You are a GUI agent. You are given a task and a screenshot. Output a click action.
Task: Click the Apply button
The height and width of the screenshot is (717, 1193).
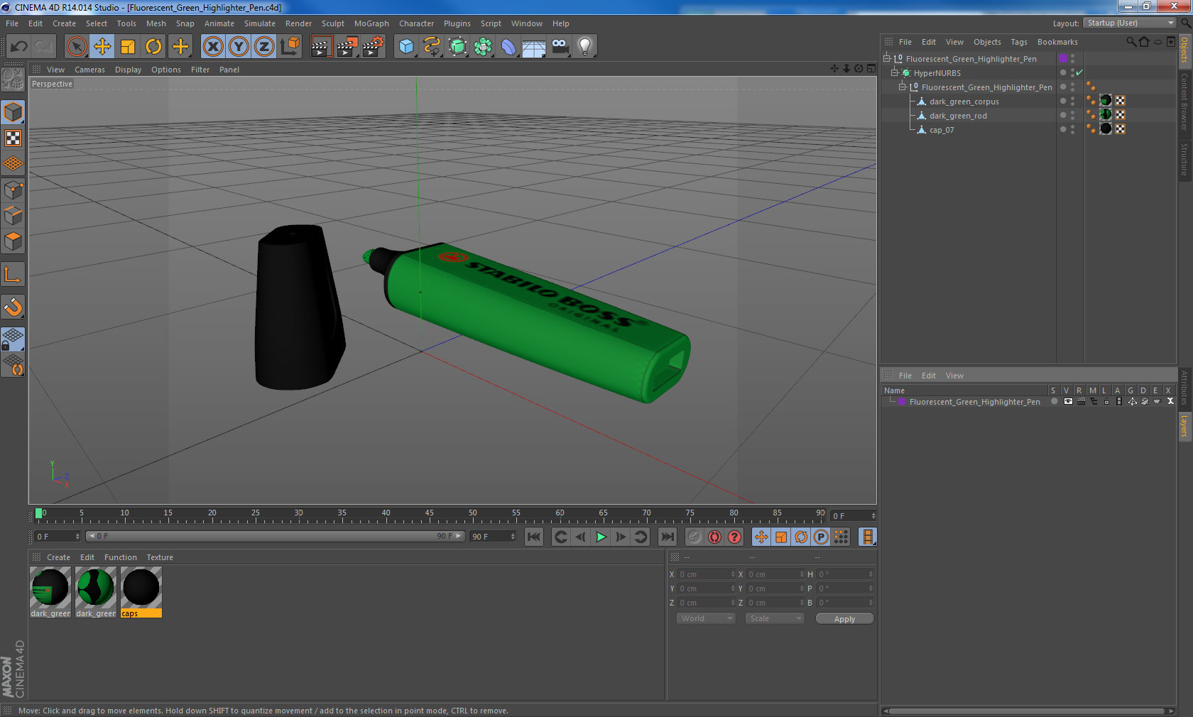pos(844,619)
